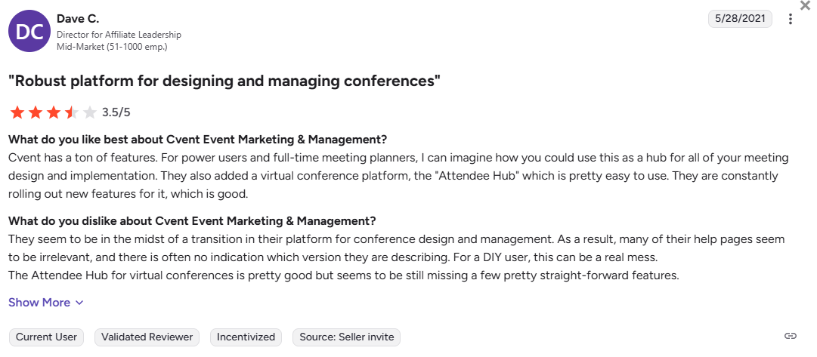
Task: Click the Source: Seller invite tag
Action: [x=346, y=337]
